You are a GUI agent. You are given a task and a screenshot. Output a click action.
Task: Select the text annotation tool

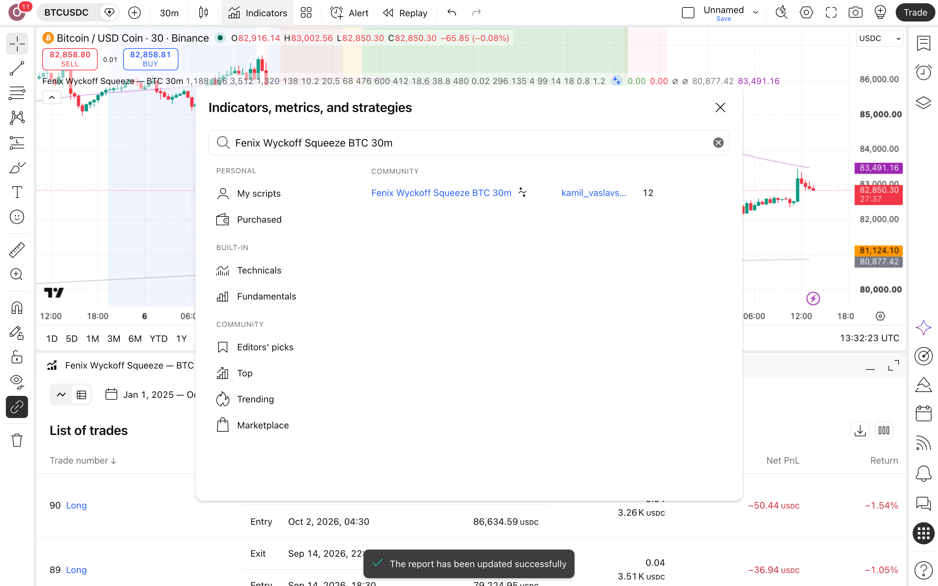(17, 192)
